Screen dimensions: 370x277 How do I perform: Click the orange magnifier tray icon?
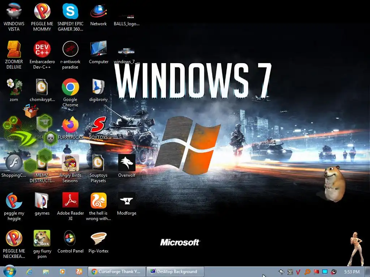click(x=307, y=272)
